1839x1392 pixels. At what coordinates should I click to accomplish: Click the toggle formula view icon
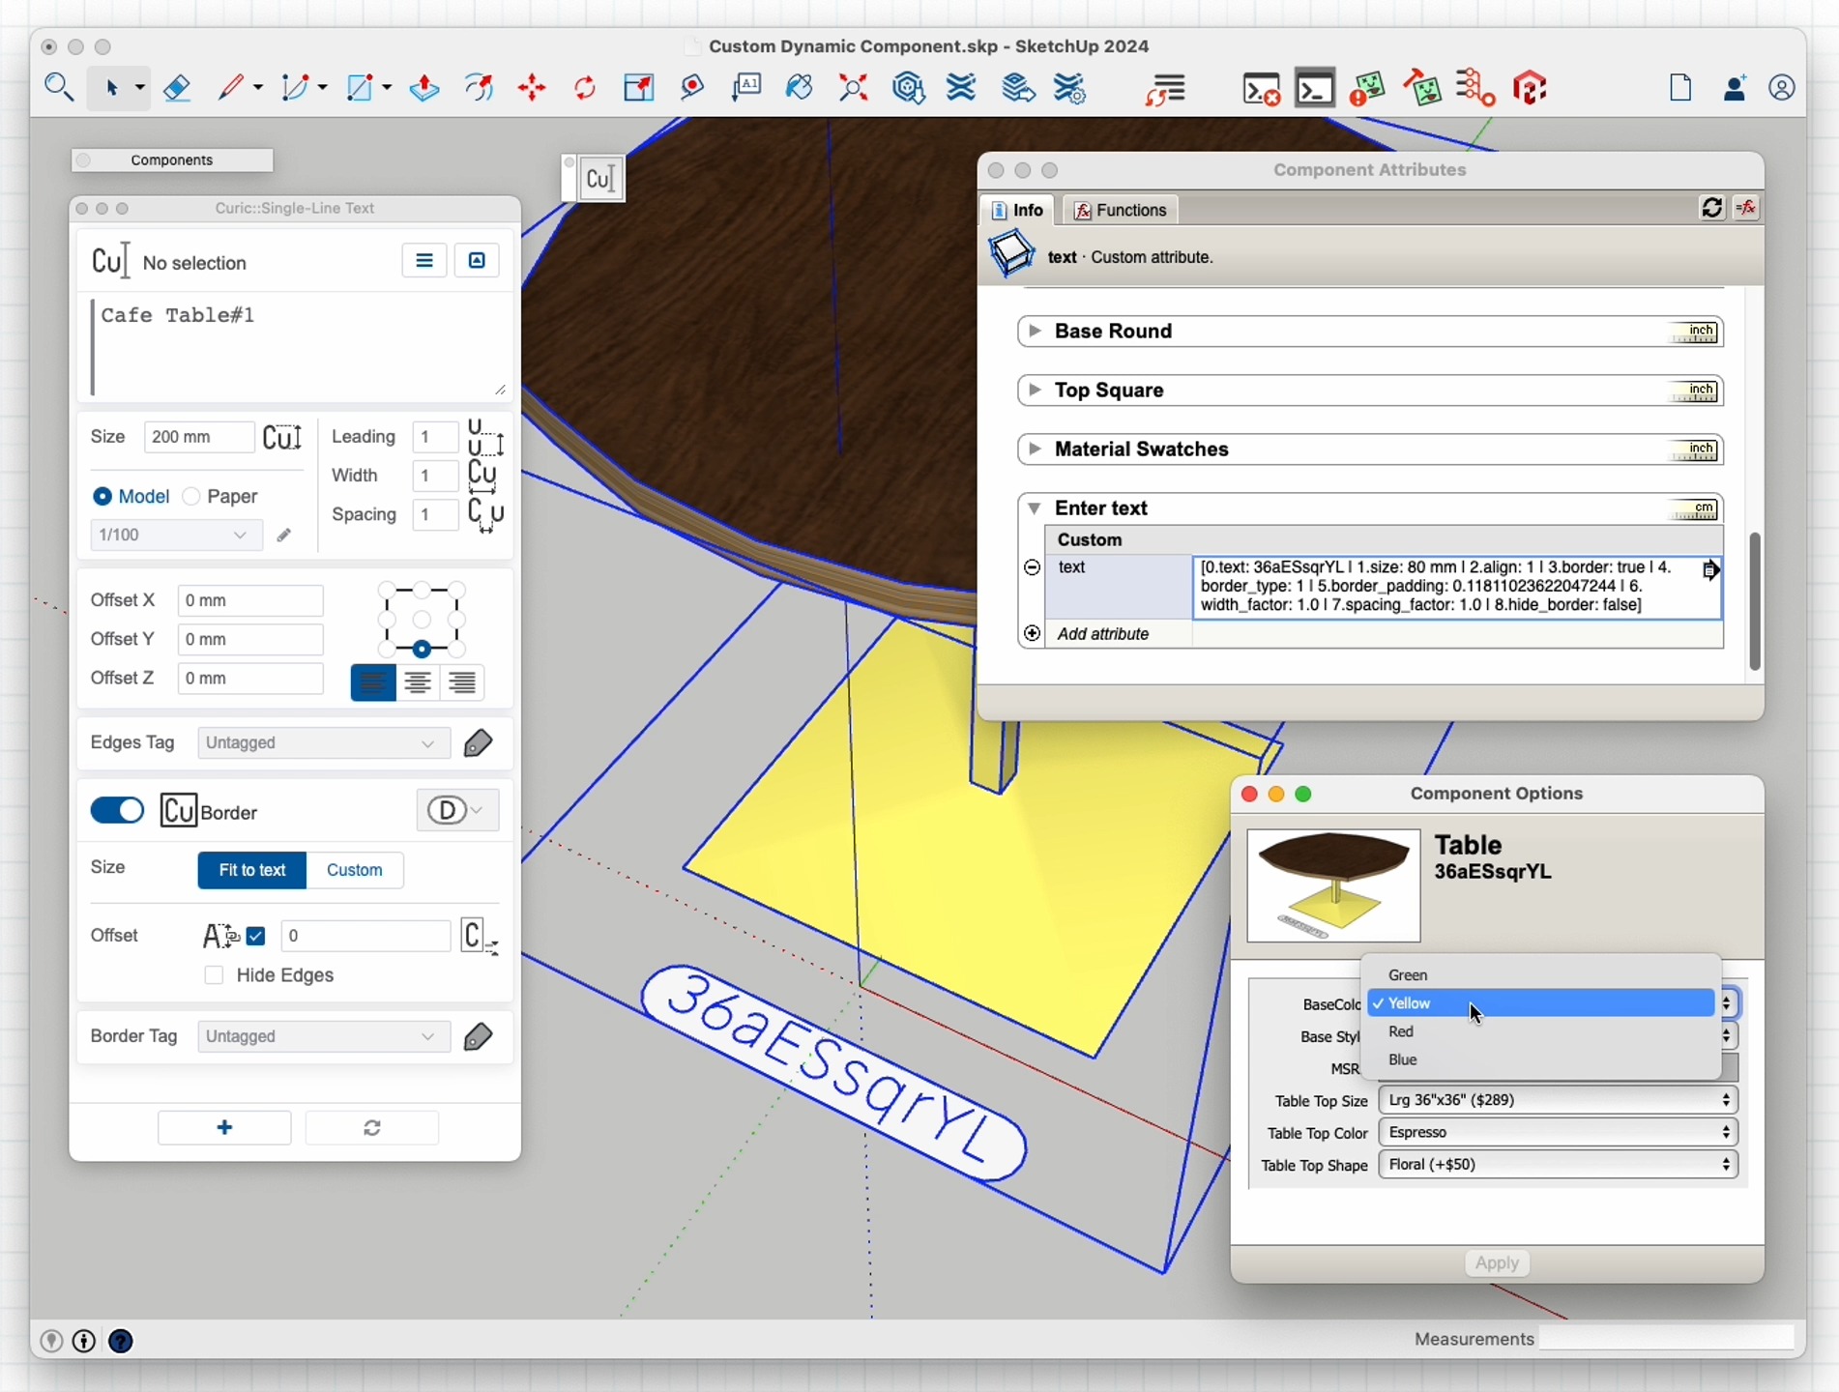point(1747,209)
